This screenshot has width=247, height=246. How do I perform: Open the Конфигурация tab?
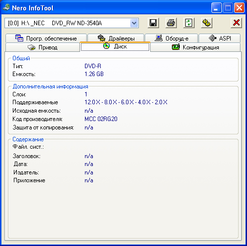click(195, 47)
